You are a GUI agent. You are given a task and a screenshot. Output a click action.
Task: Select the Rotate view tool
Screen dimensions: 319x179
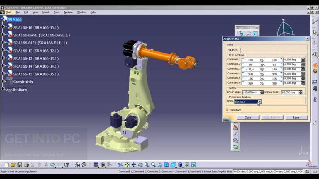(x=140, y=165)
